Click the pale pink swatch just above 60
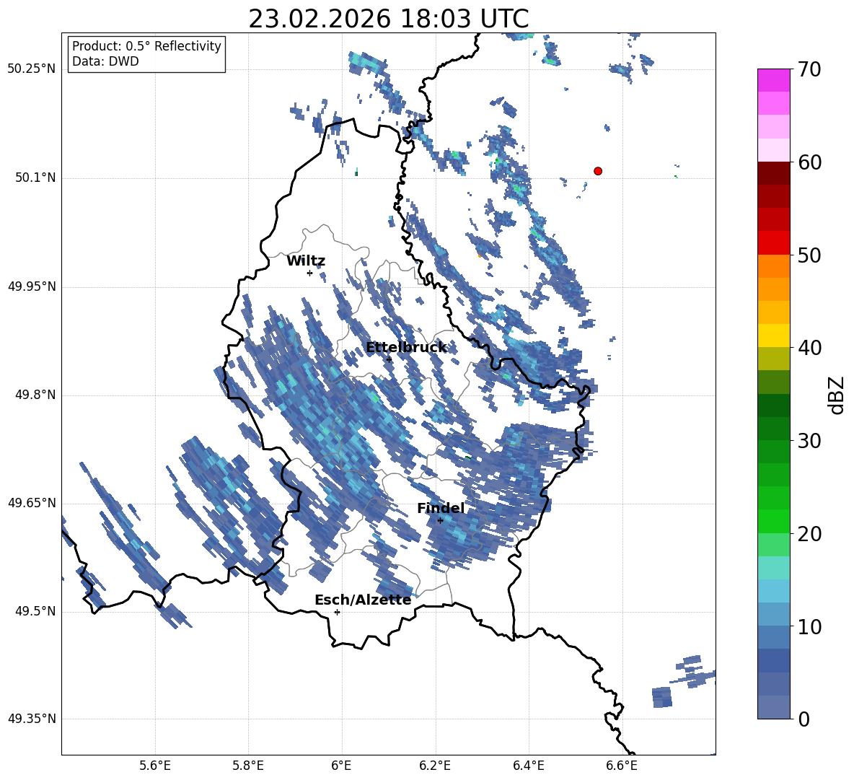Image resolution: width=854 pixels, height=780 pixels. 773,150
